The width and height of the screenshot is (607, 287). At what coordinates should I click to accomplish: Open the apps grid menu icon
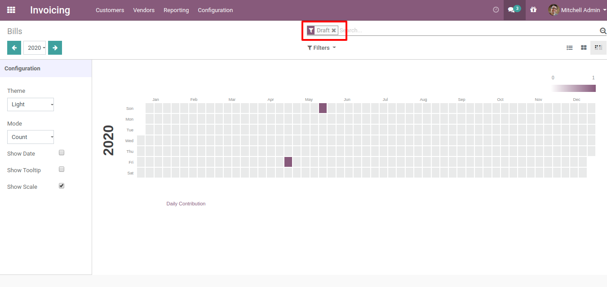pos(11,10)
